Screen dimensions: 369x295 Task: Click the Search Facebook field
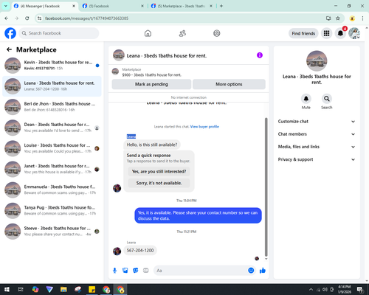(x=59, y=33)
